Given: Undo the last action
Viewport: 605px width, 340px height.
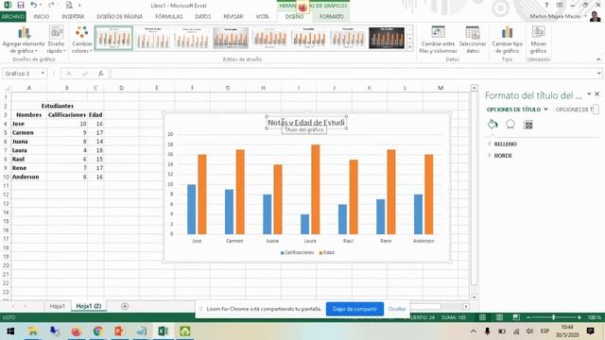Looking at the screenshot, I should pos(34,5).
